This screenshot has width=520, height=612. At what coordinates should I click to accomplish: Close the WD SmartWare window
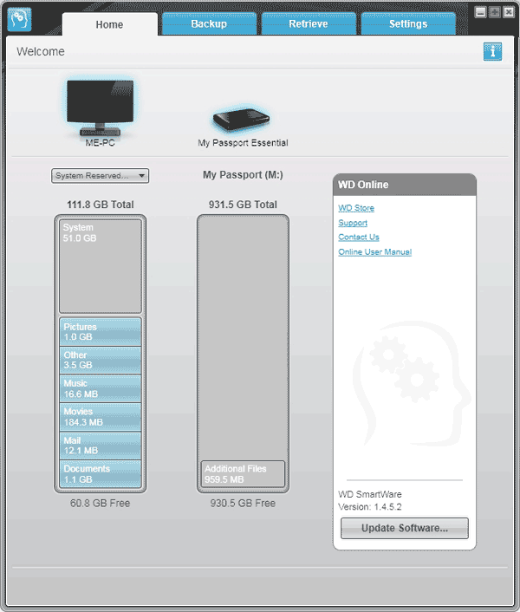point(509,12)
